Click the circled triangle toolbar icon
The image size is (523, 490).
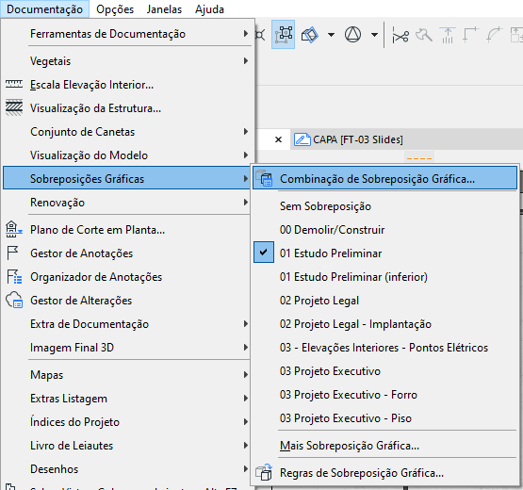352,34
